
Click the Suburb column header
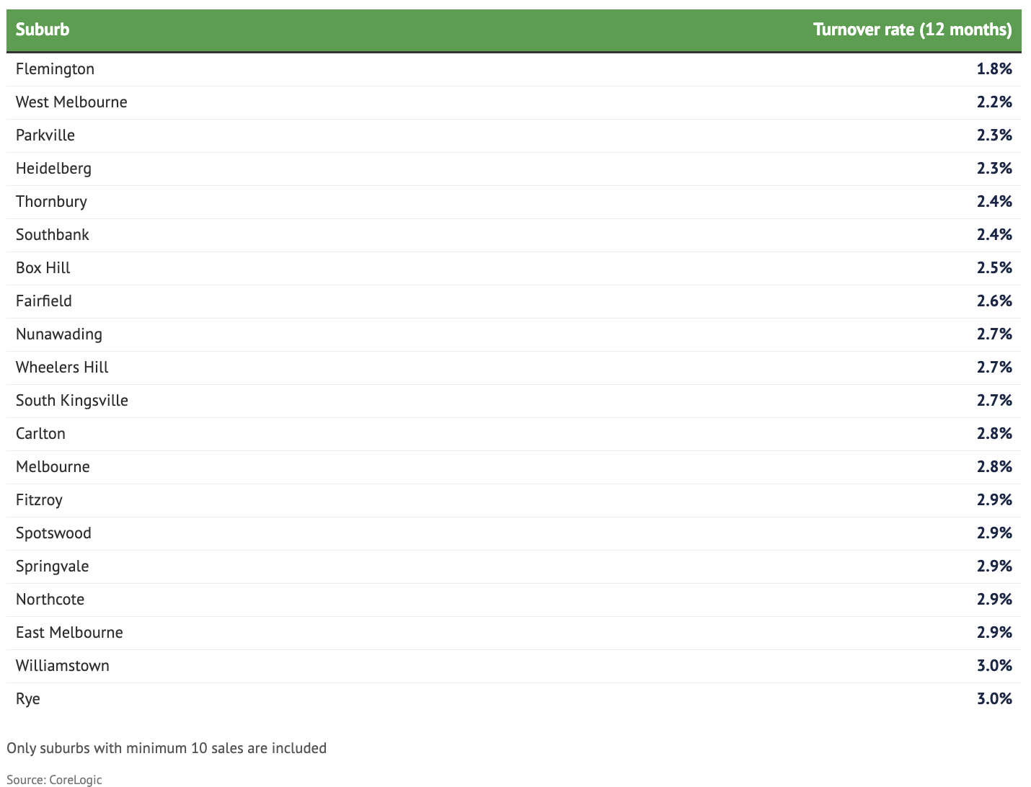43,30
